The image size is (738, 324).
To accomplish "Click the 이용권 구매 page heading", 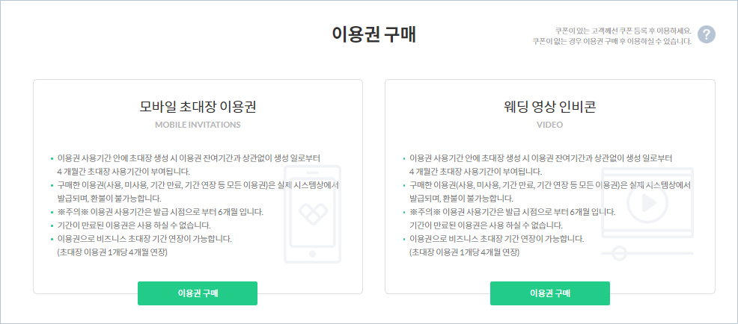I will click(374, 35).
